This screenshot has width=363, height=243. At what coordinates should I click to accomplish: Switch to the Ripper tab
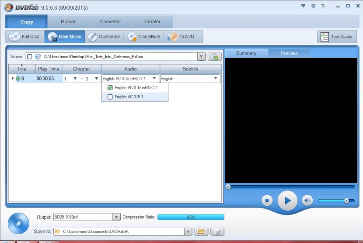tap(68, 22)
